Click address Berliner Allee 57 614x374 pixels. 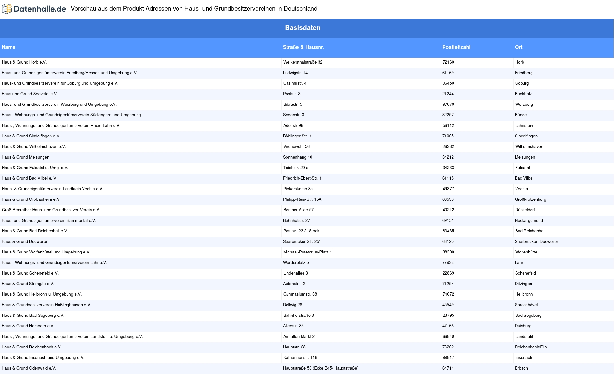298,210
